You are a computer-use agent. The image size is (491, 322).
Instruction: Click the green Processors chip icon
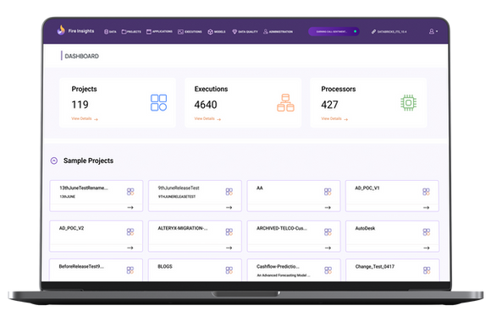click(x=408, y=102)
